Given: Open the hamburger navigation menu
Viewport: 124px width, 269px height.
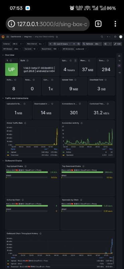Looking at the screenshot, I should click(7, 37).
